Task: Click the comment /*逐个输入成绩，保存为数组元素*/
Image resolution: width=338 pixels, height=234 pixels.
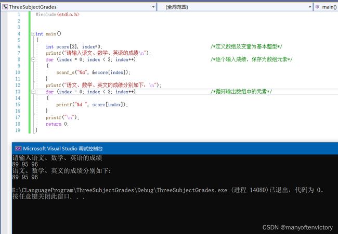Action: coord(252,59)
